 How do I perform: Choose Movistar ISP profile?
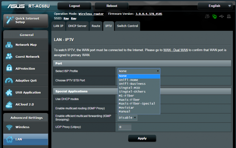(139, 108)
